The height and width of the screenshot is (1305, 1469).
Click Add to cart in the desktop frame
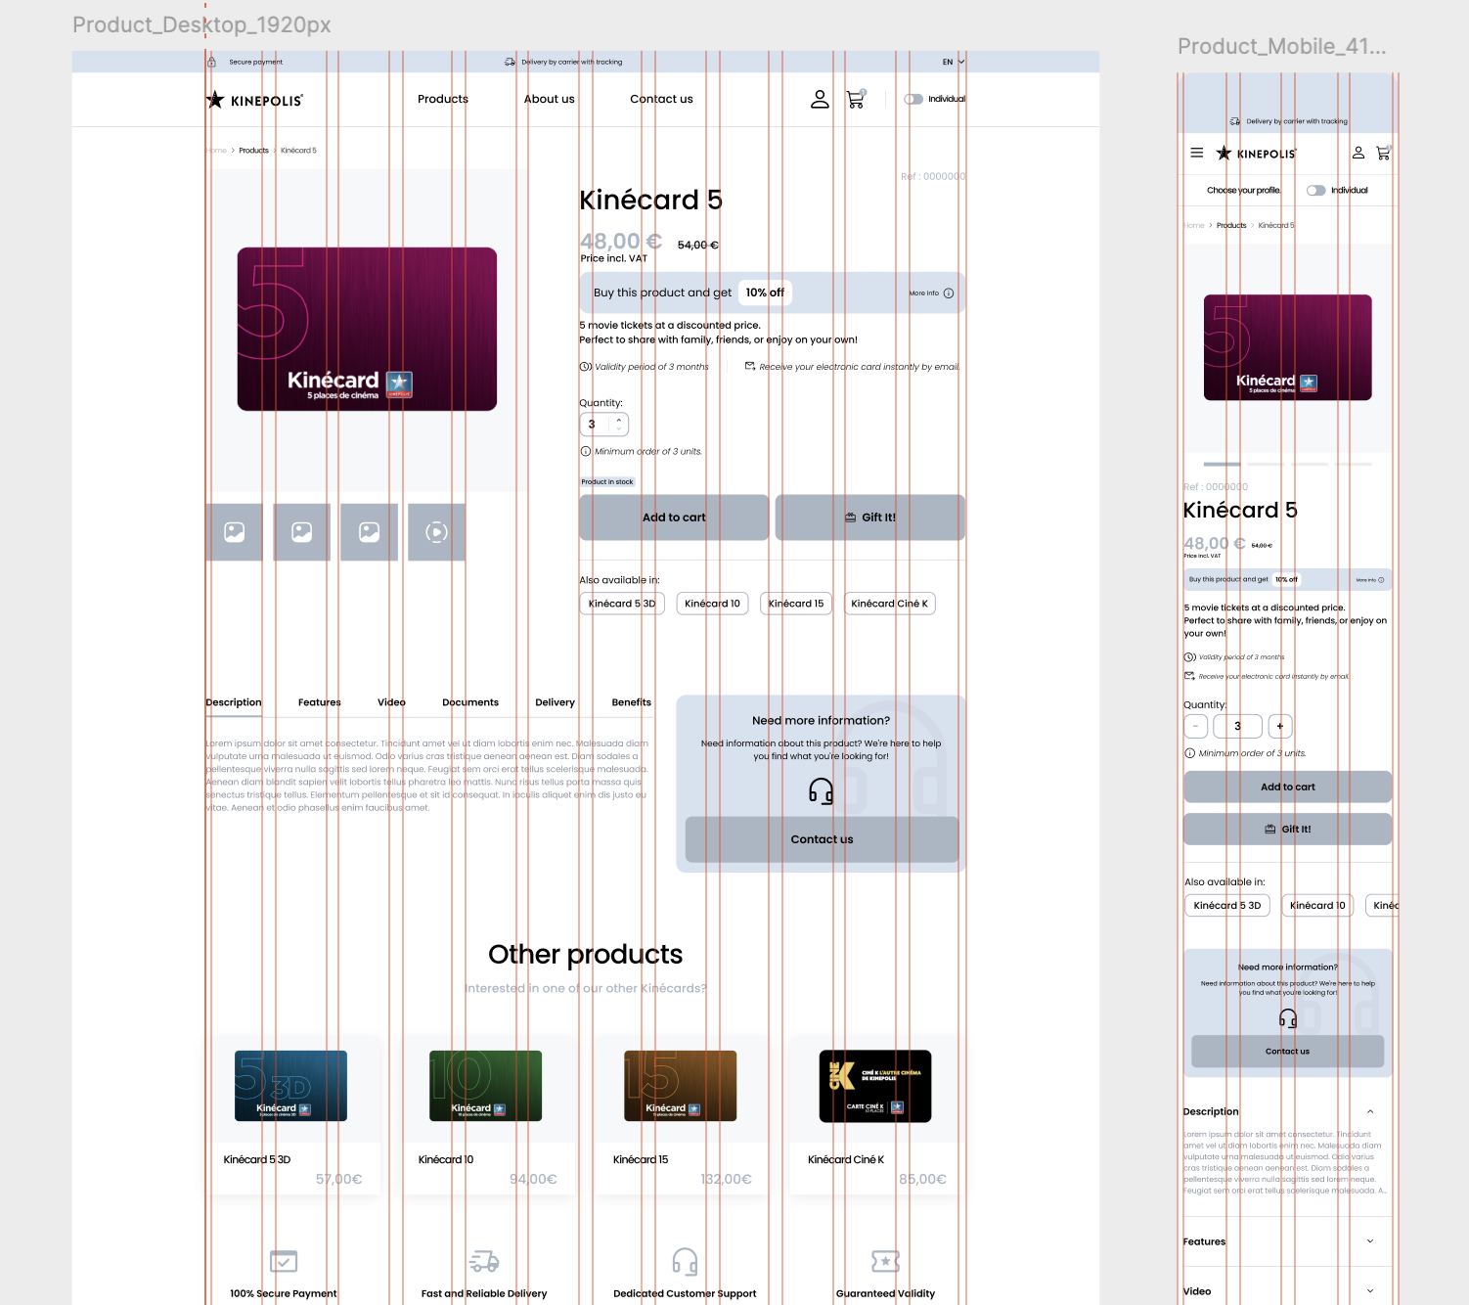pyautogui.click(x=674, y=517)
